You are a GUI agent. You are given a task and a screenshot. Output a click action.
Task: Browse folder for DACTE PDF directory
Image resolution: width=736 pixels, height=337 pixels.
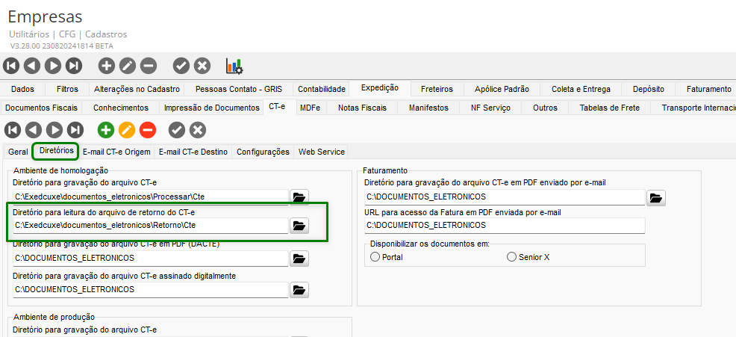pos(299,259)
